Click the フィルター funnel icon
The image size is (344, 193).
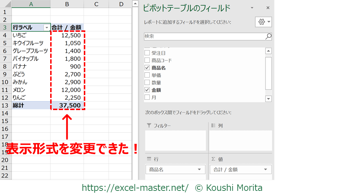pos(149,126)
